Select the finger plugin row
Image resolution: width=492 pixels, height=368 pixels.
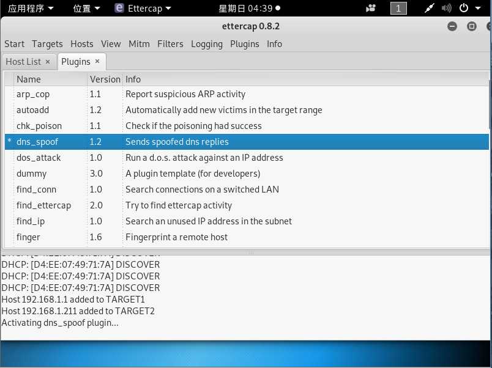coord(247,237)
